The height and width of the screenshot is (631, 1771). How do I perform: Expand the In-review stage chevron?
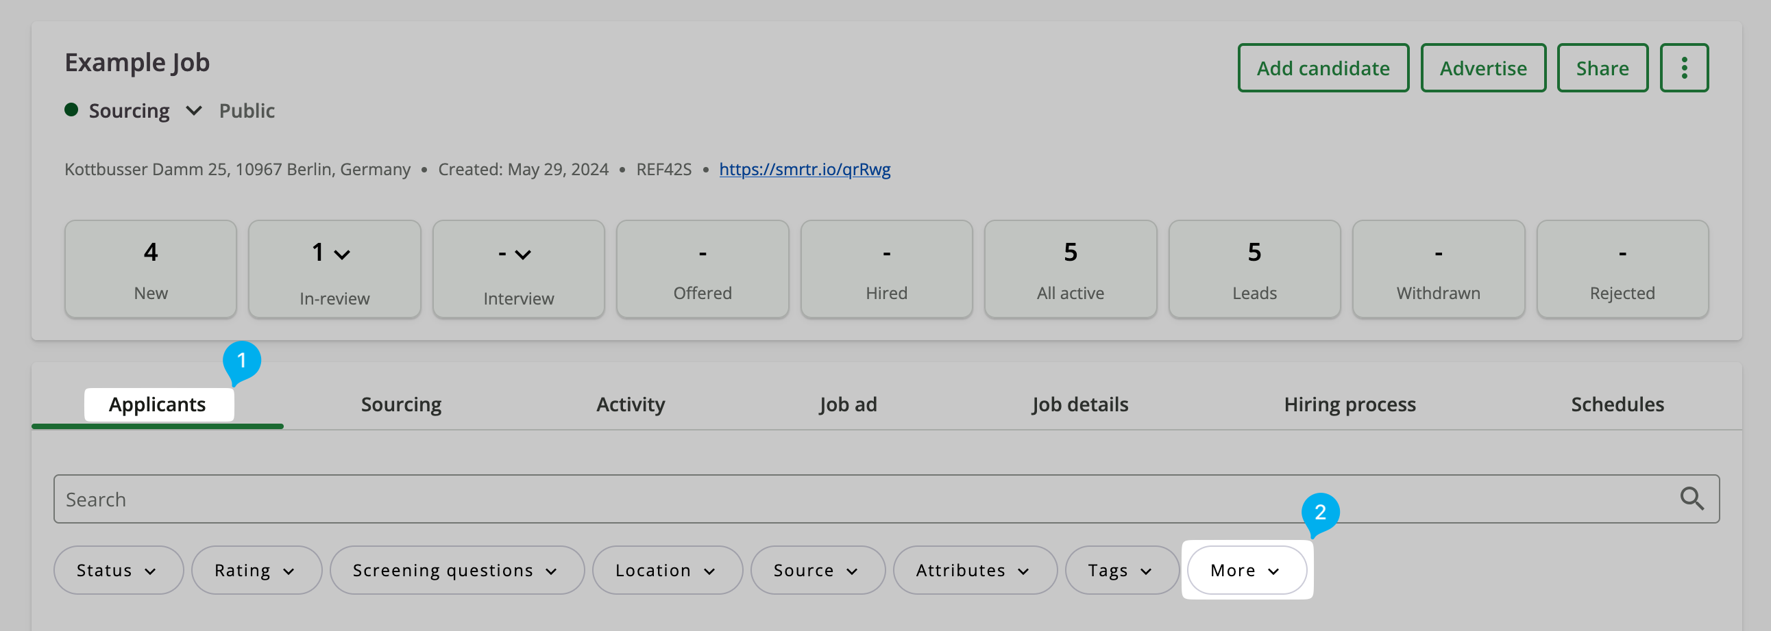[x=342, y=254]
